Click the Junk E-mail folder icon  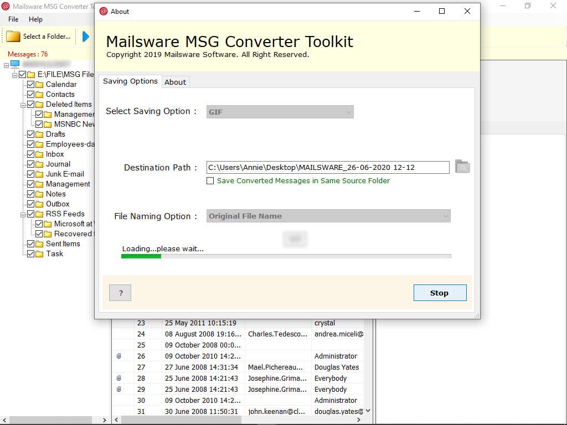39,174
